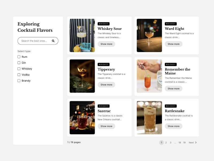Show more on the Rattlesnake card
Viewport: 214px width, 161px height.
(173, 126)
